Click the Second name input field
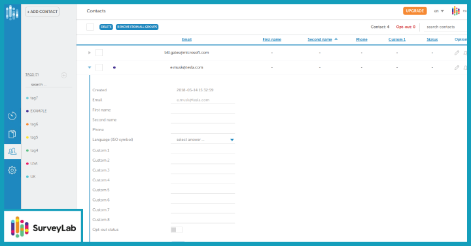 tap(203, 120)
